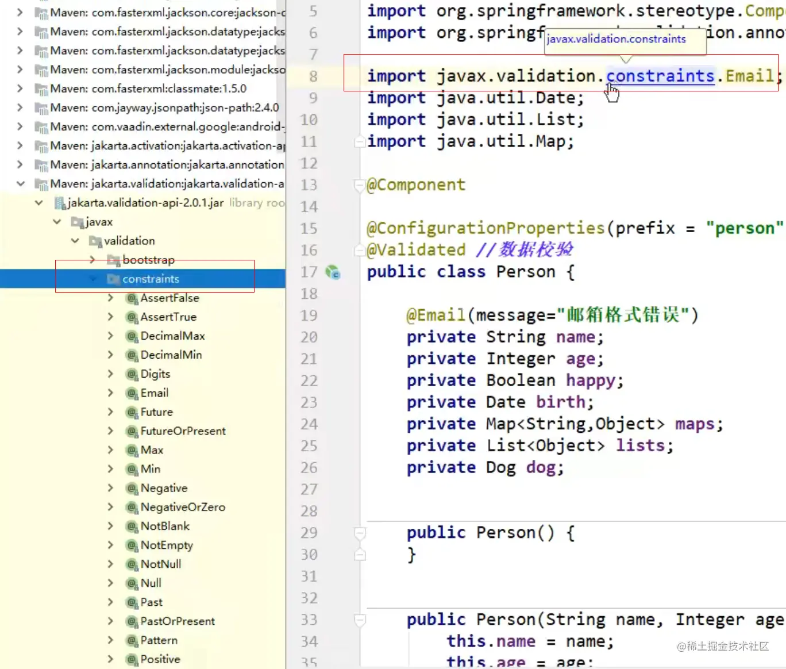Click the library icon of Maven jakarta.annotation

coord(41,165)
